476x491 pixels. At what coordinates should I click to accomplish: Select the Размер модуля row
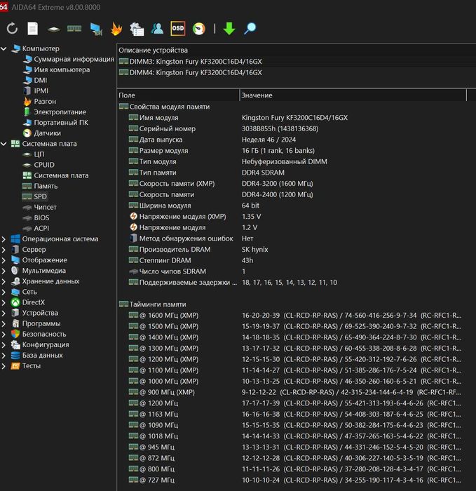(x=297, y=151)
